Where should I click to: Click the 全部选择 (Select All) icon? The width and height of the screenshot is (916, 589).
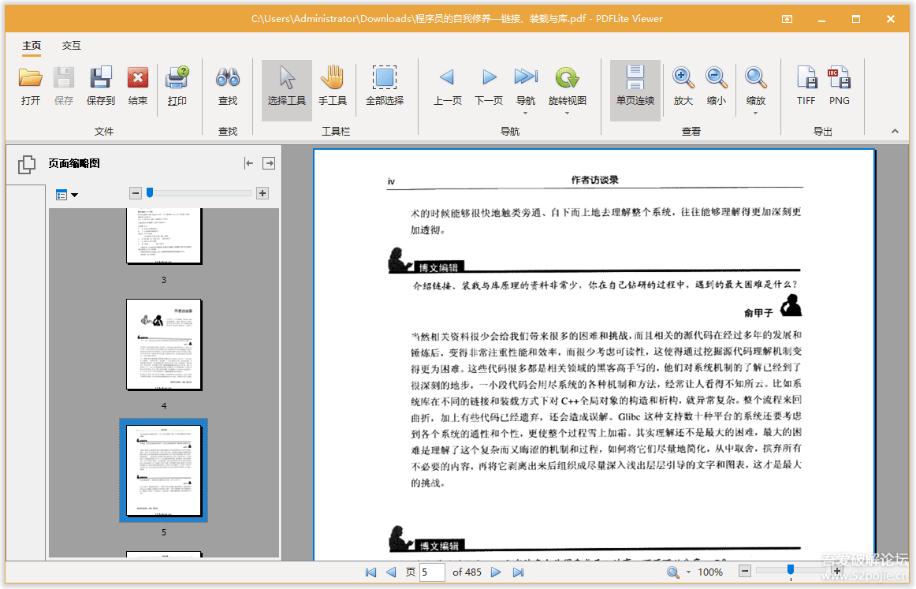(x=384, y=78)
